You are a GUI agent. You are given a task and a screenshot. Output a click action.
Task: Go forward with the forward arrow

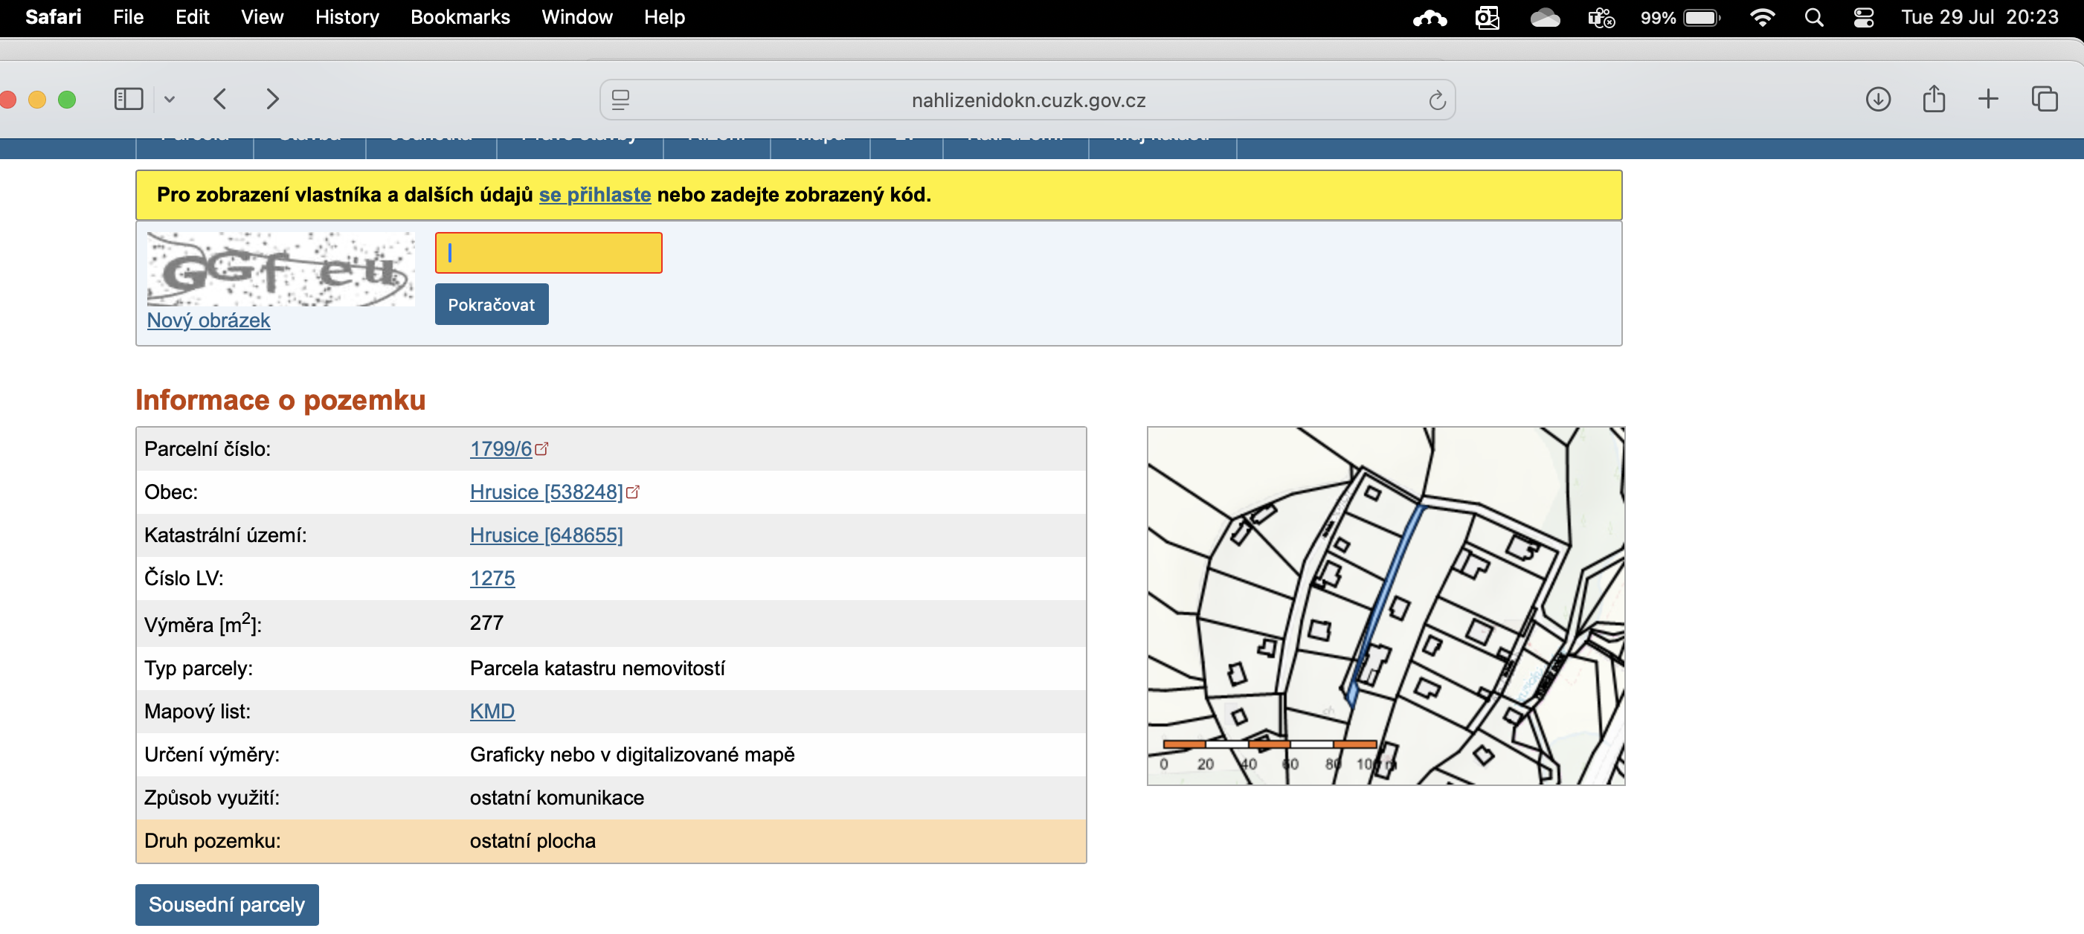point(273,100)
